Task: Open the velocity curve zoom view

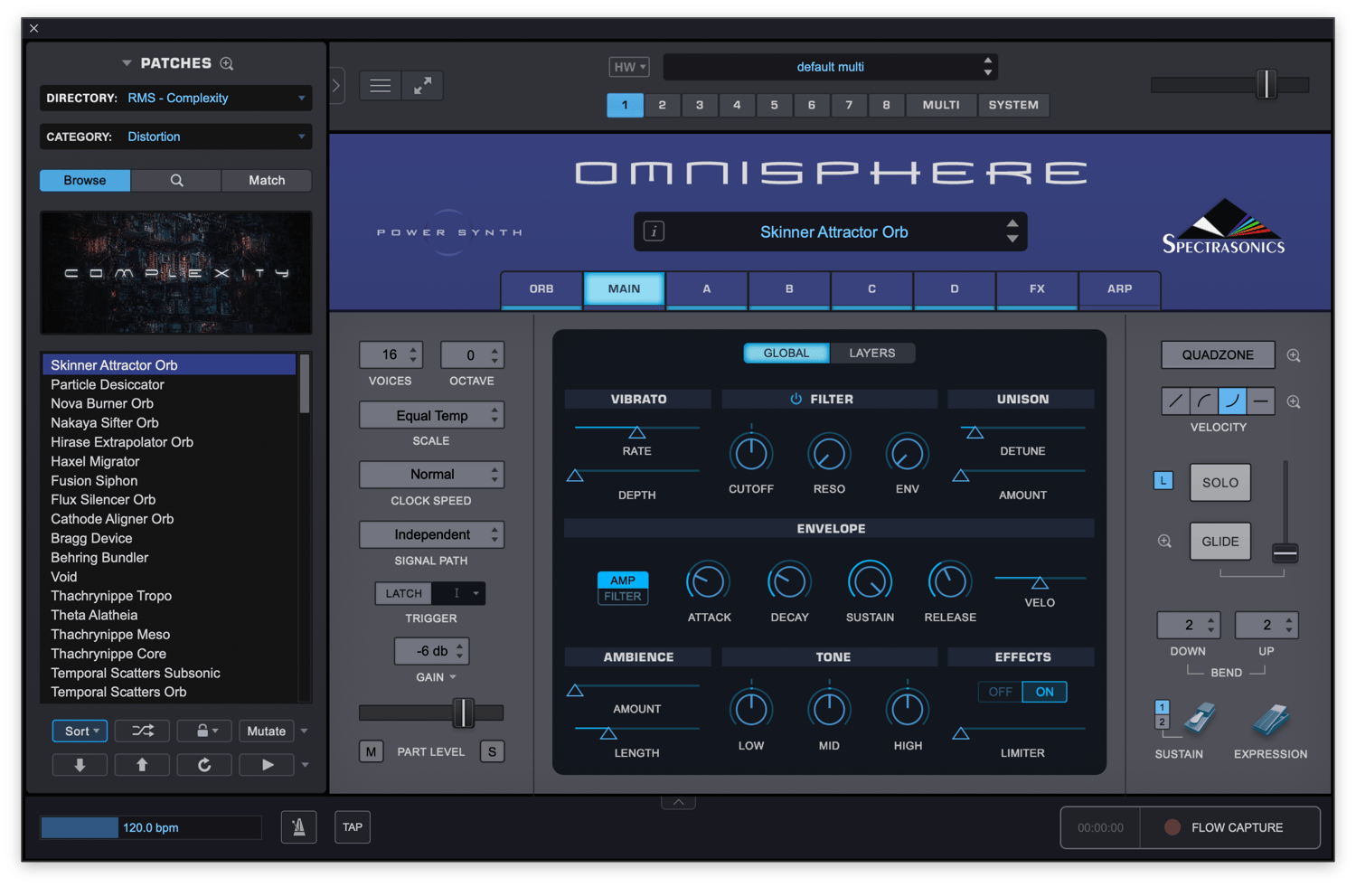Action: point(1294,401)
